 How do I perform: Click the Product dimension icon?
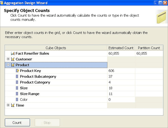click(13, 65)
